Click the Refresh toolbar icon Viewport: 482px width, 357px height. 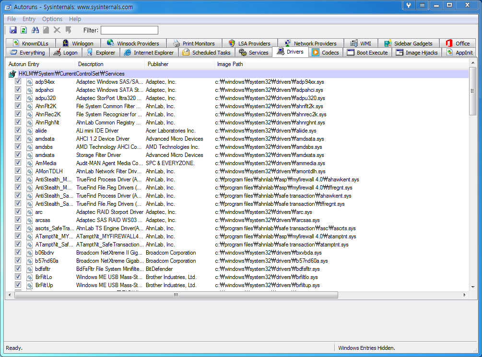[x=24, y=30]
